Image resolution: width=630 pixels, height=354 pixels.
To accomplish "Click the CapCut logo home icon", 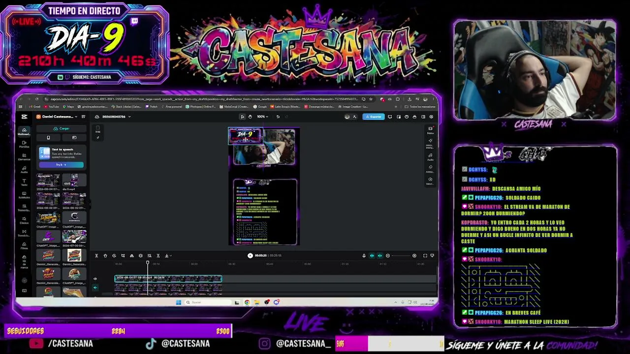I will pyautogui.click(x=24, y=117).
